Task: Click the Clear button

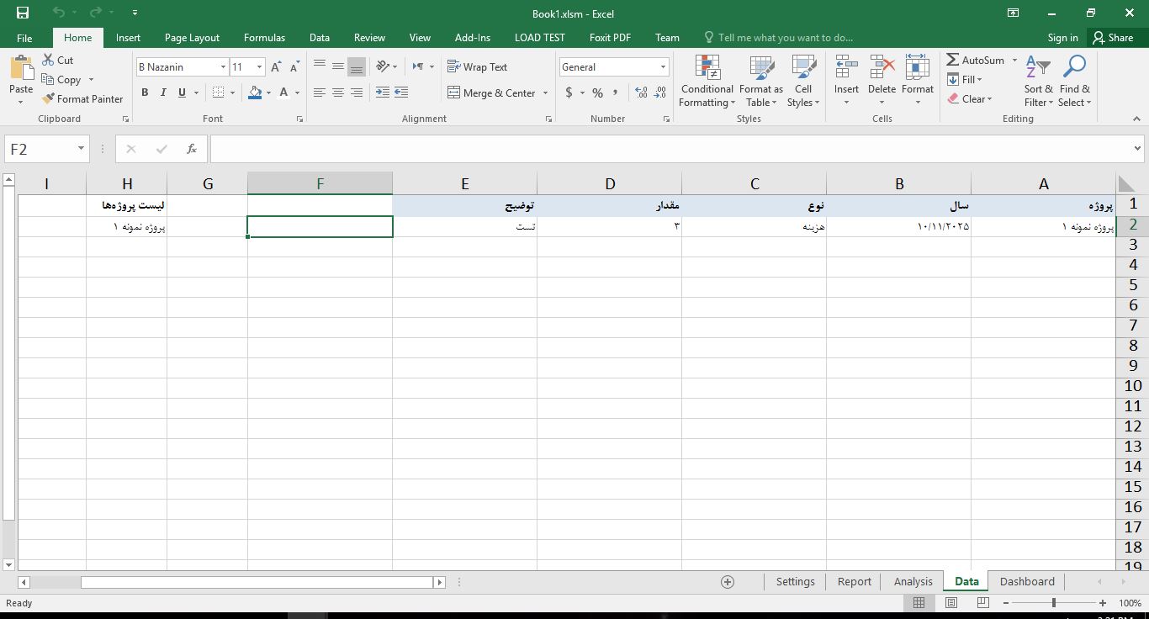Action: tap(970, 98)
